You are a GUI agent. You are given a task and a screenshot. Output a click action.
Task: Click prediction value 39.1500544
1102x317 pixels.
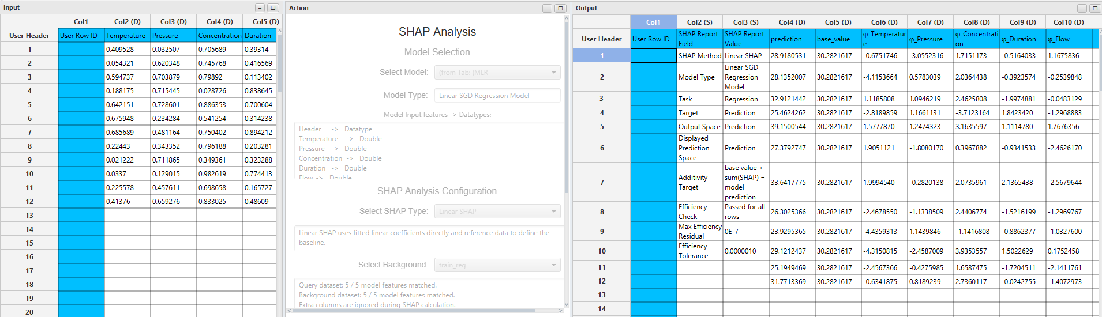(x=792, y=127)
